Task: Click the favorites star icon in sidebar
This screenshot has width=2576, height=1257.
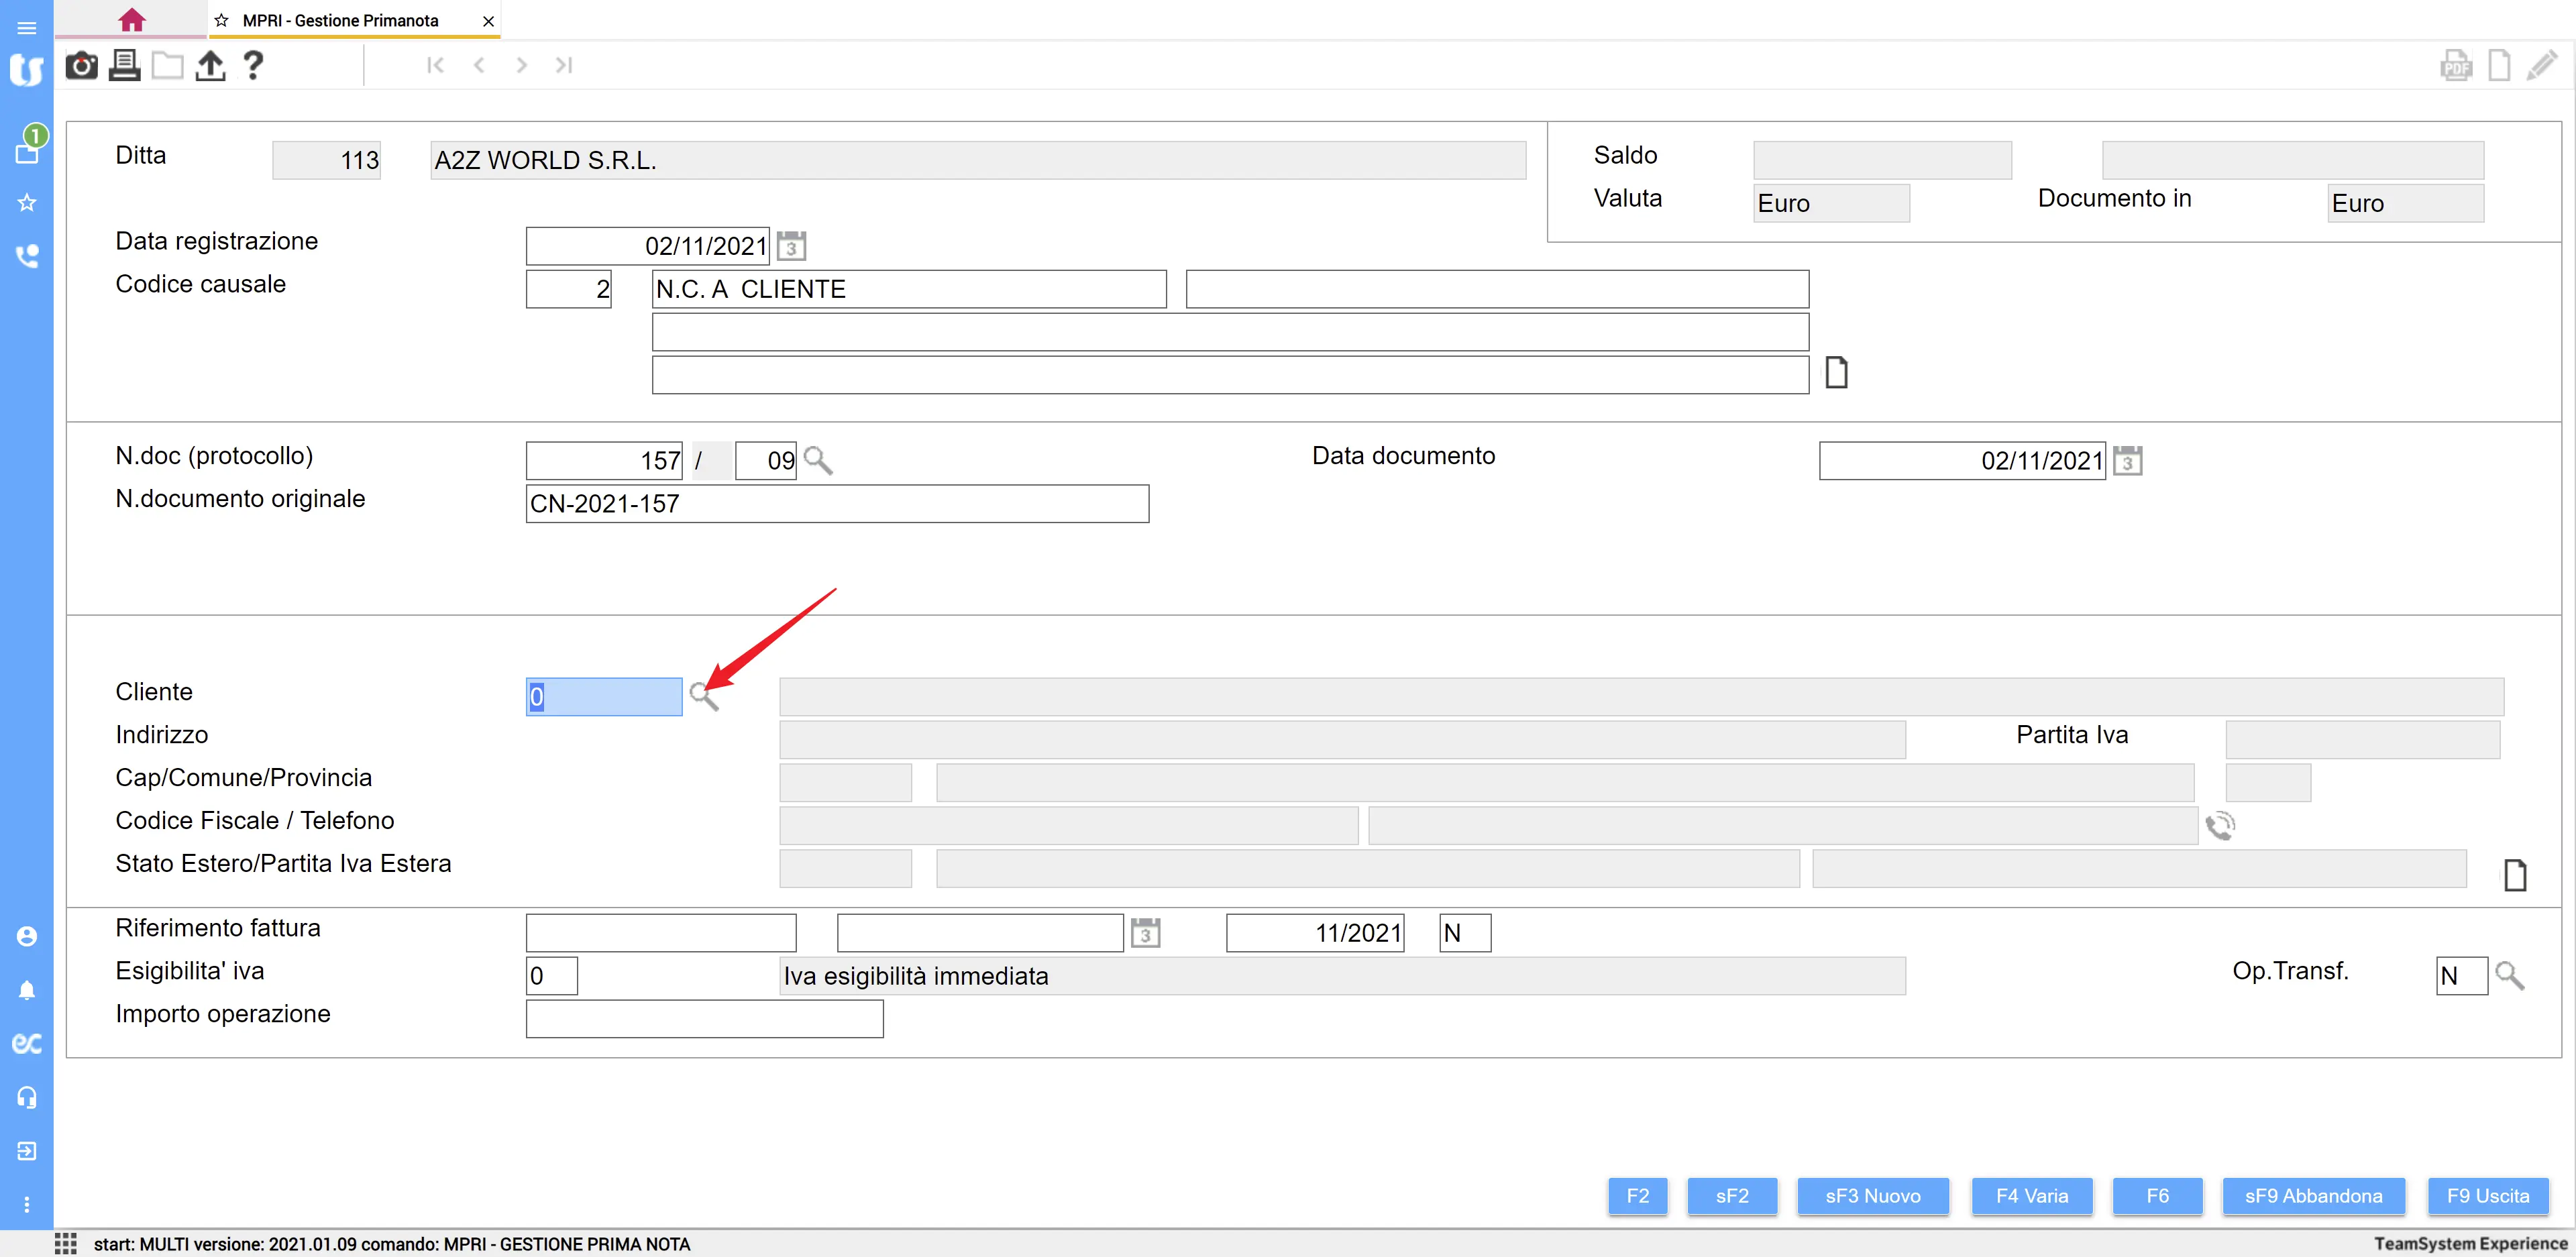Action: point(27,203)
